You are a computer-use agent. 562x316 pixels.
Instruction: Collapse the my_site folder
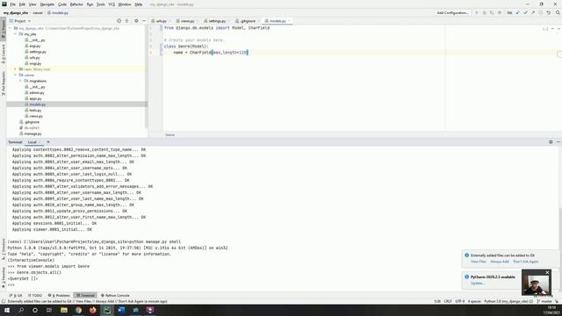pos(16,34)
